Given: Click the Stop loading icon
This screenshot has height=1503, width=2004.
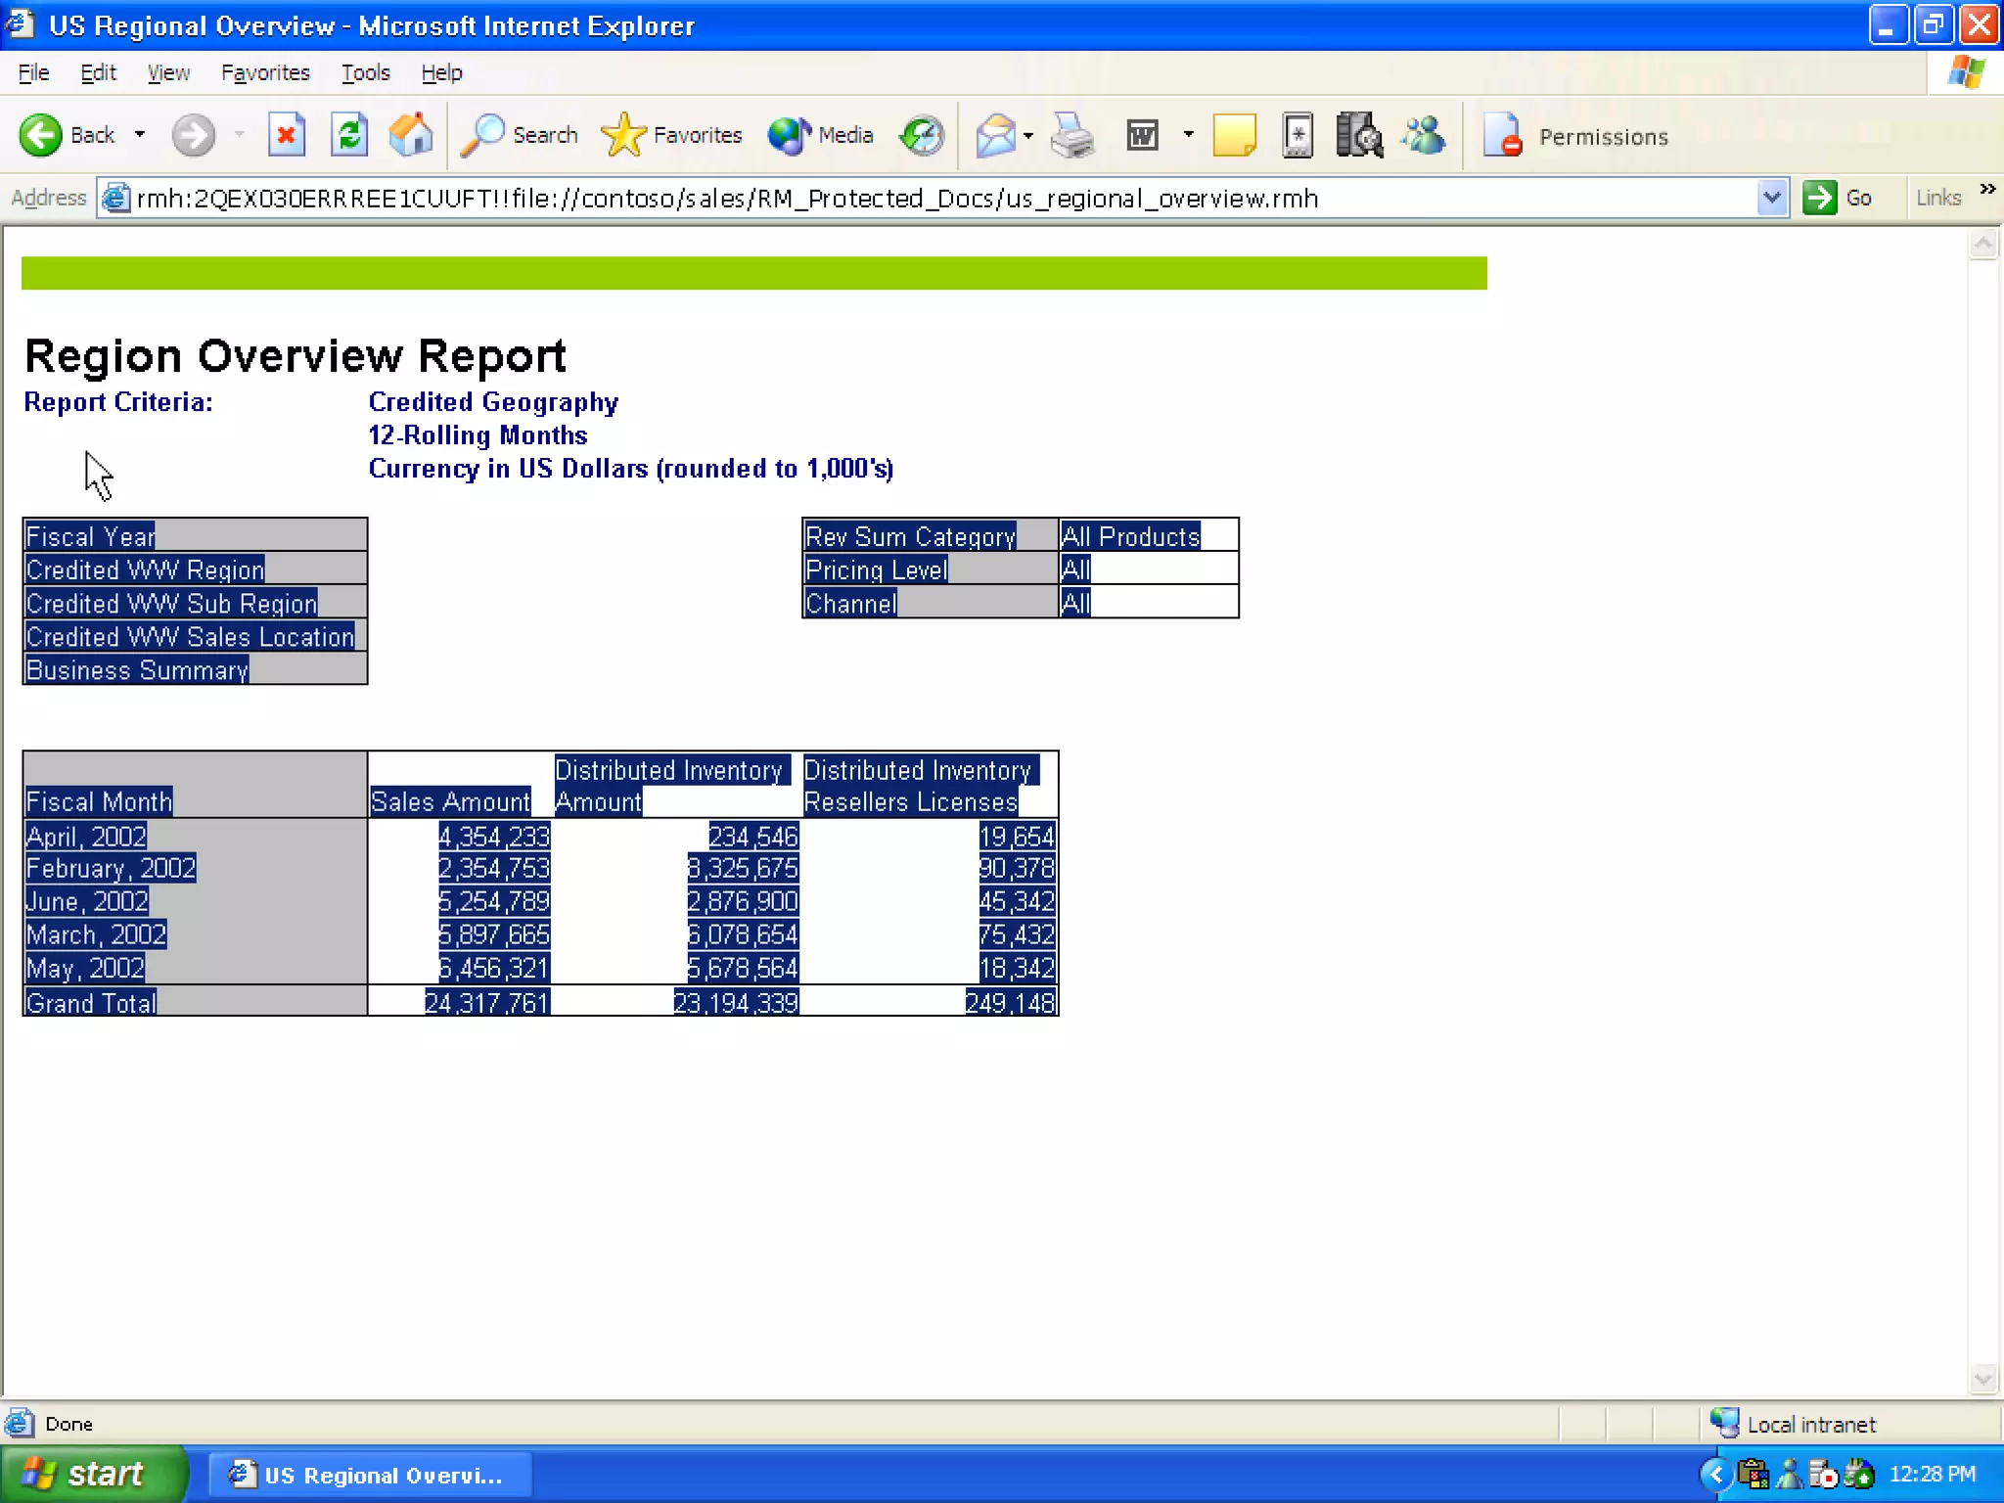Looking at the screenshot, I should [x=286, y=135].
